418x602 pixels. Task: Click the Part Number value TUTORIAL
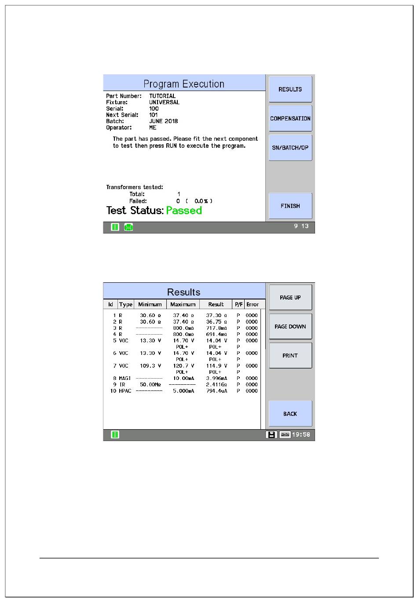coord(162,96)
